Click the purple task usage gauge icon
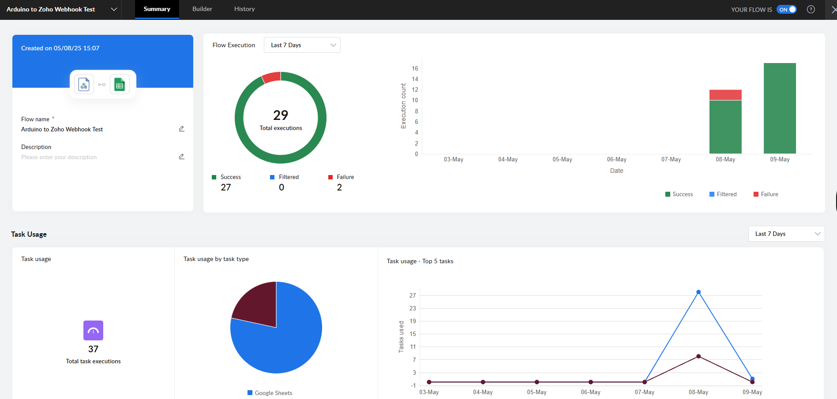The image size is (837, 399). 93,330
